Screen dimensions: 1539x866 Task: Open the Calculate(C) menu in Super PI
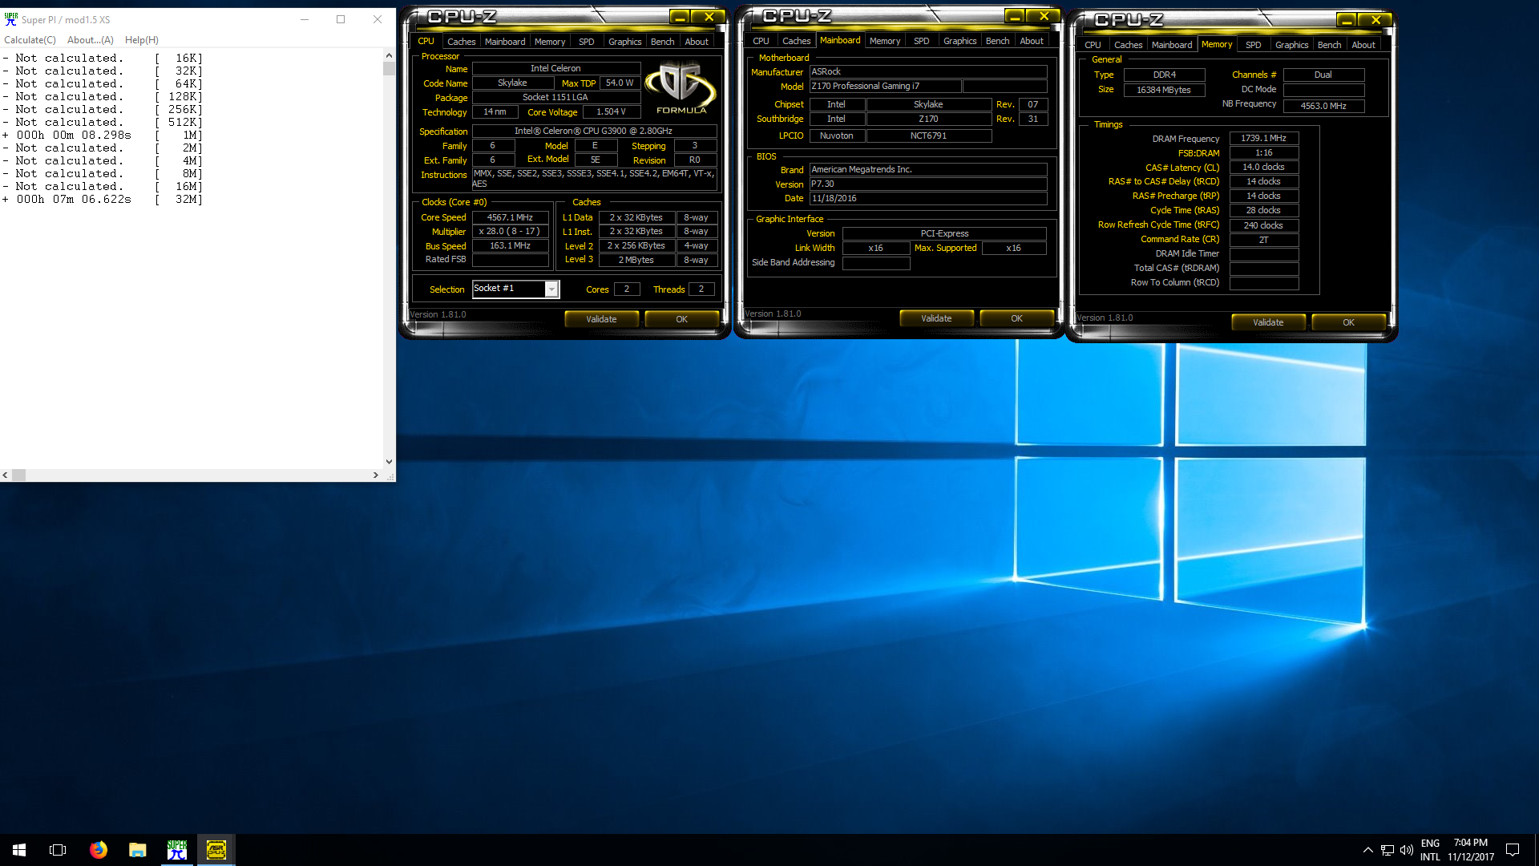(x=30, y=40)
